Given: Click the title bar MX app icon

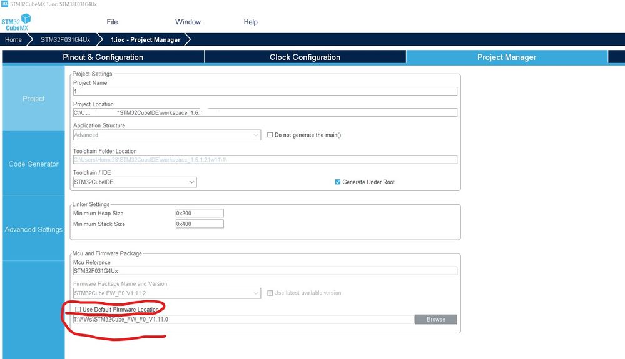Looking at the screenshot, I should coord(4,4).
